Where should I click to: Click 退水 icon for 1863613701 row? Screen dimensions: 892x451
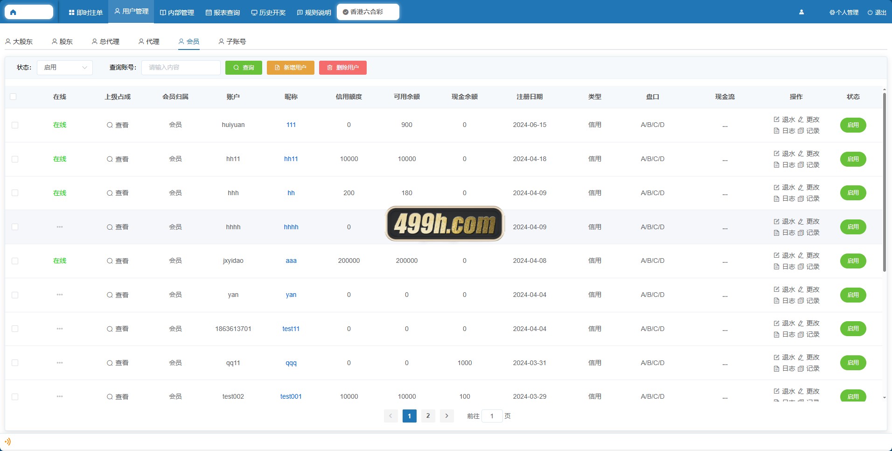(x=776, y=323)
